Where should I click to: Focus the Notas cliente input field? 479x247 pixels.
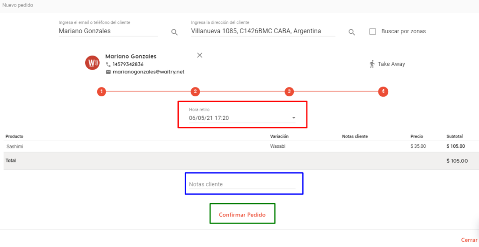[242, 184]
